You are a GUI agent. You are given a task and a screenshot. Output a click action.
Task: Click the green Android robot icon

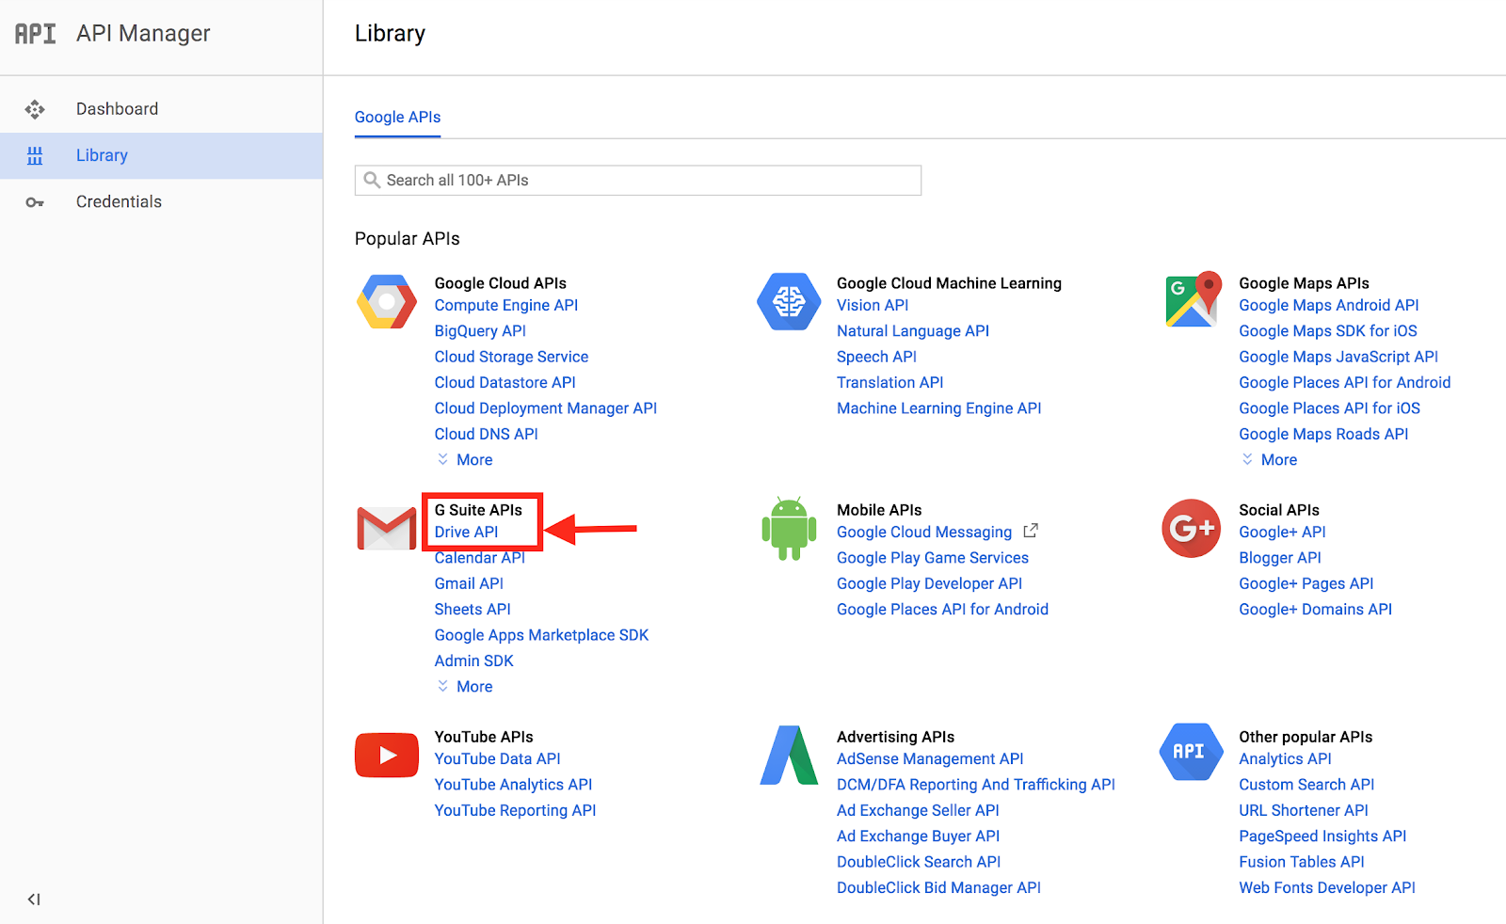789,528
